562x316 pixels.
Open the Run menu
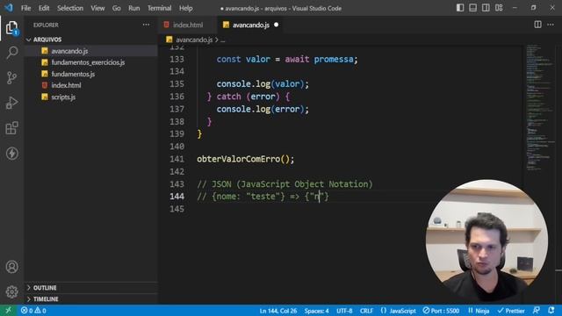tap(134, 8)
